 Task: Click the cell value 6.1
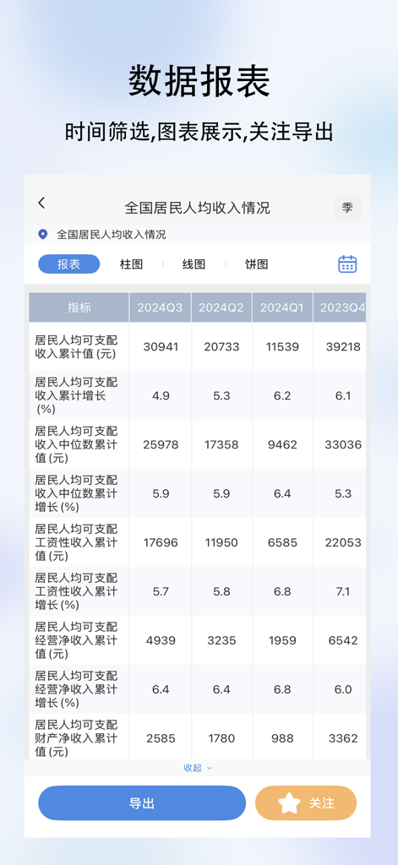[x=343, y=395]
